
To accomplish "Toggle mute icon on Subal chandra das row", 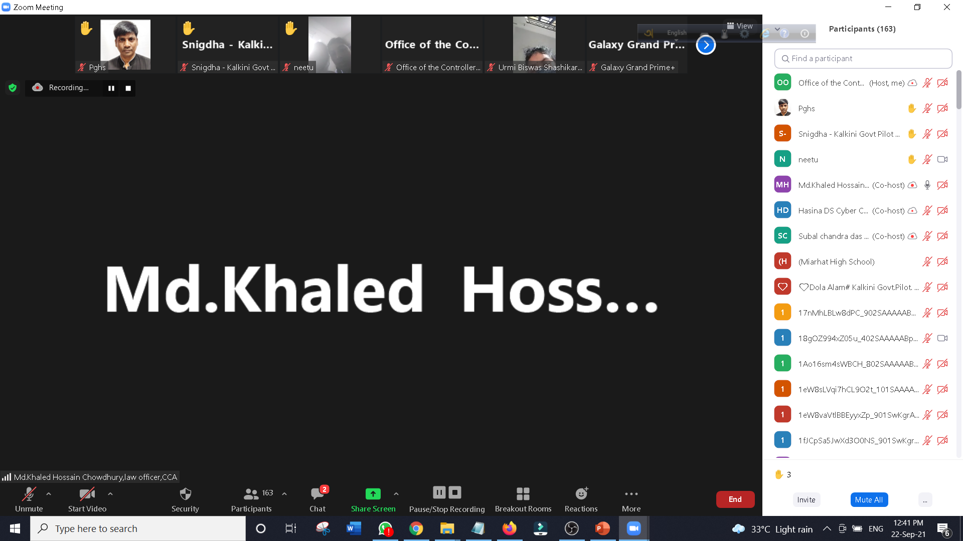I will 927,236.
